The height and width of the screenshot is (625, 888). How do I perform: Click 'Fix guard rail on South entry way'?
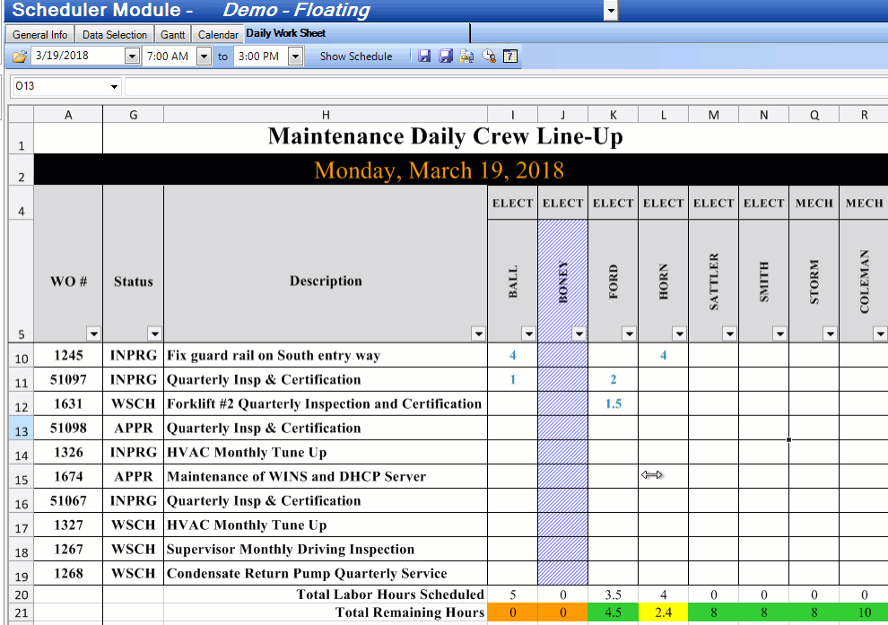click(x=274, y=355)
